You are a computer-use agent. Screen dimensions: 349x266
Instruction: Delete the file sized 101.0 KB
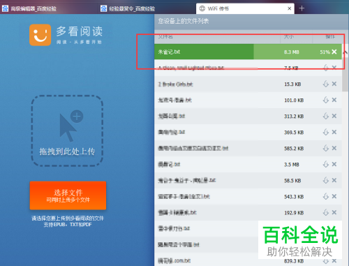[334, 100]
